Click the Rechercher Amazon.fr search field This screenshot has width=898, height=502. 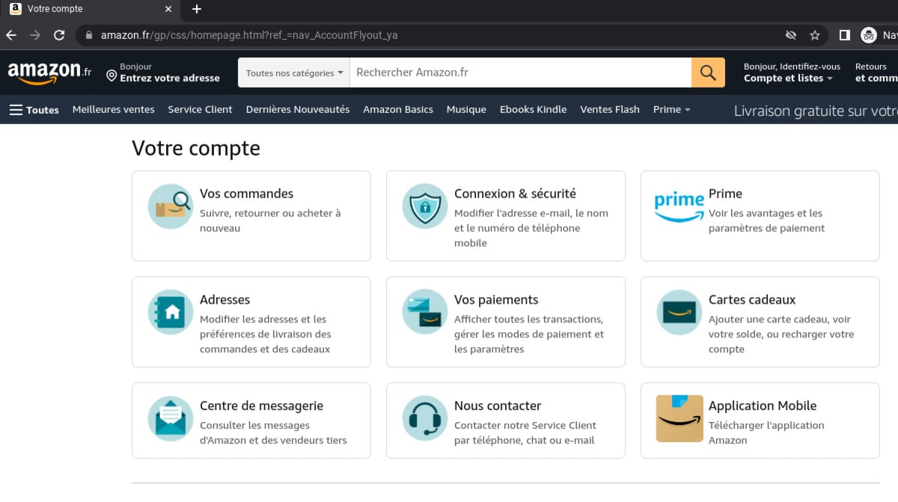pos(520,73)
